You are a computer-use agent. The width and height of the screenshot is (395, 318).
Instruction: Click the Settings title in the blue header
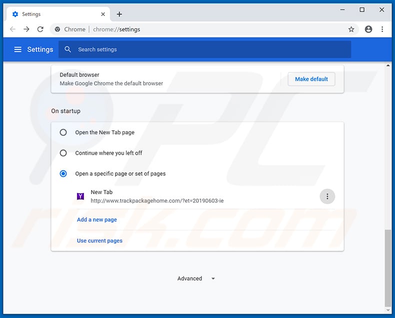[x=40, y=49]
